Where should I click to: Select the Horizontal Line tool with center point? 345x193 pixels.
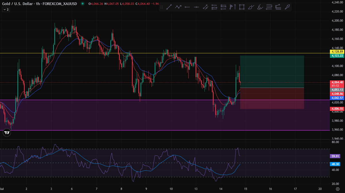pos(196,7)
